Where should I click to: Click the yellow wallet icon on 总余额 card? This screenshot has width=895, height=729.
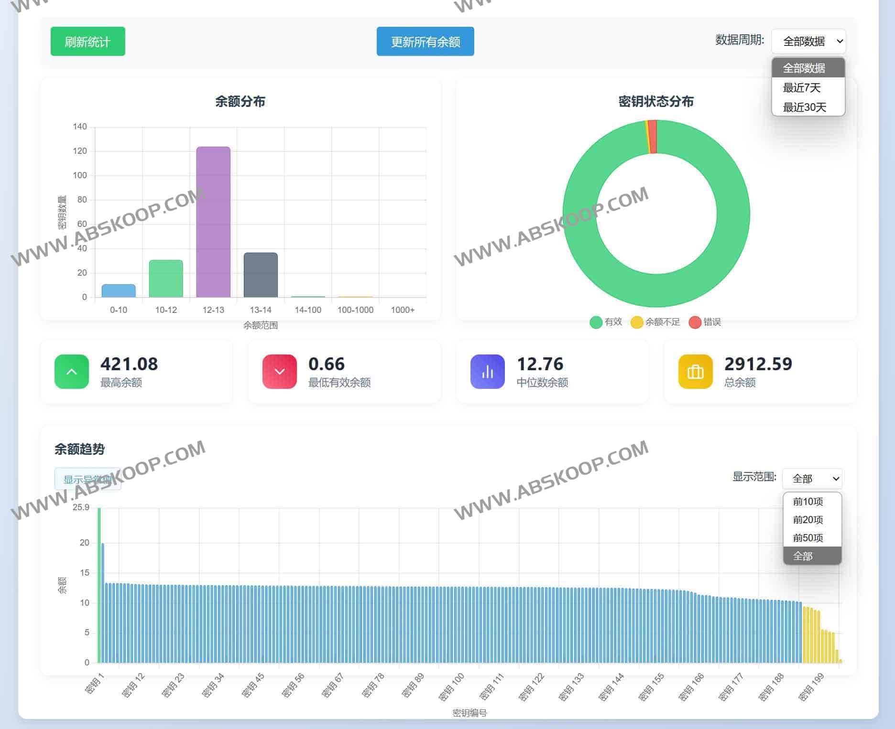tap(695, 372)
